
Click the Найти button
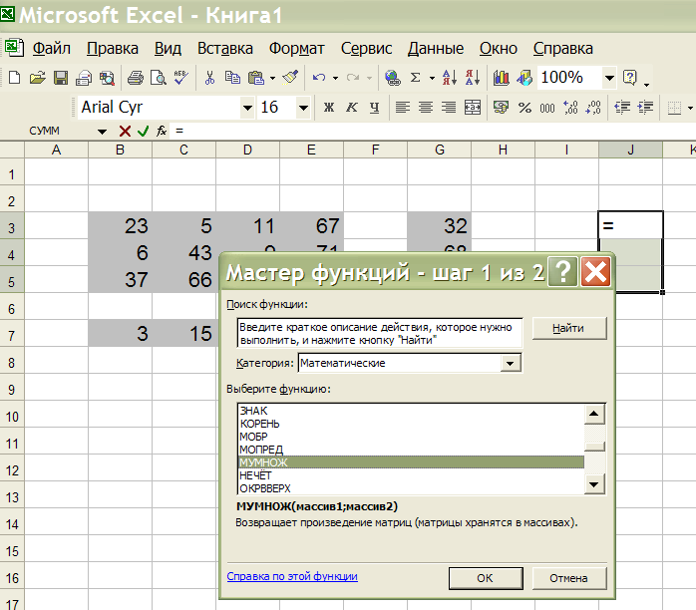pyautogui.click(x=569, y=328)
